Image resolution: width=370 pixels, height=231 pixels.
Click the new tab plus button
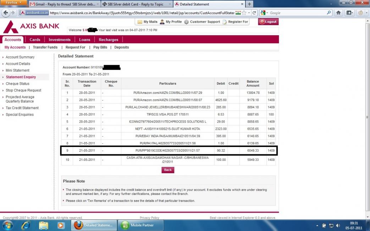click(249, 4)
